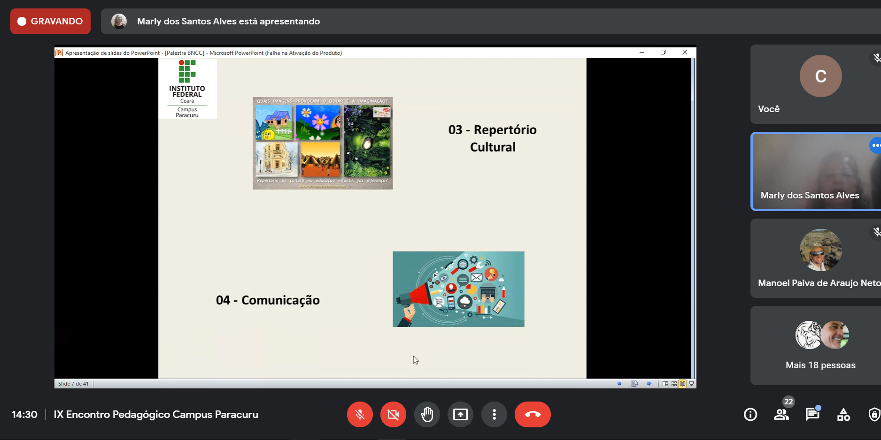
Task: Open slide show menu icon in status bar
Action: tap(634, 384)
